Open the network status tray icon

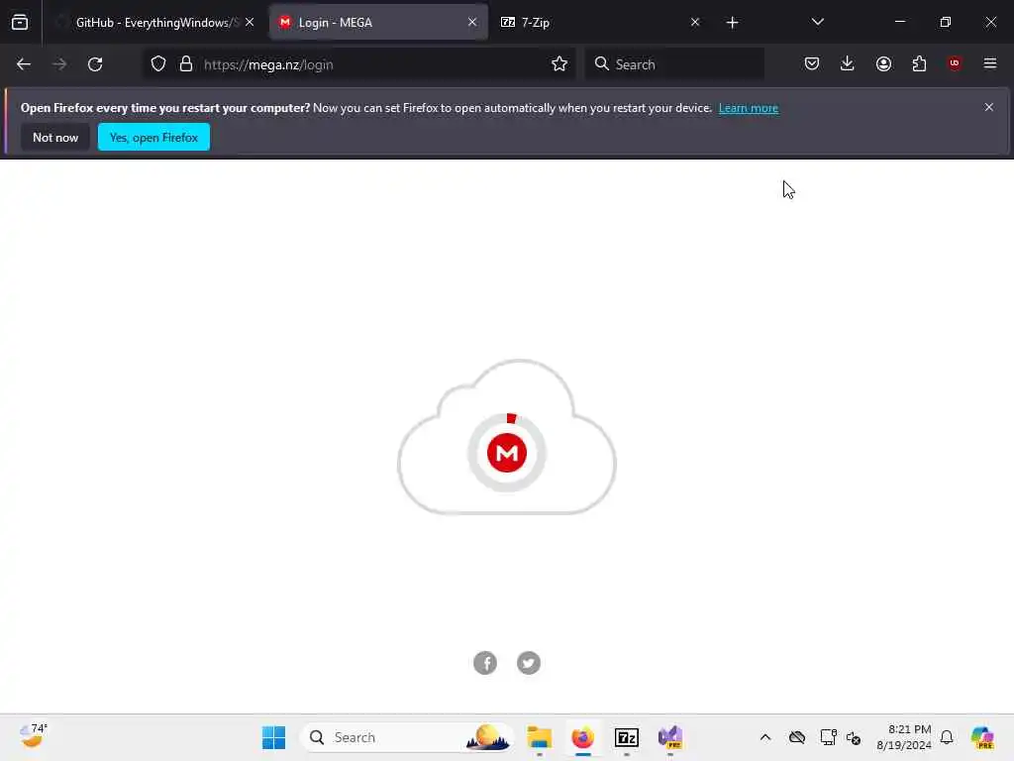point(828,737)
